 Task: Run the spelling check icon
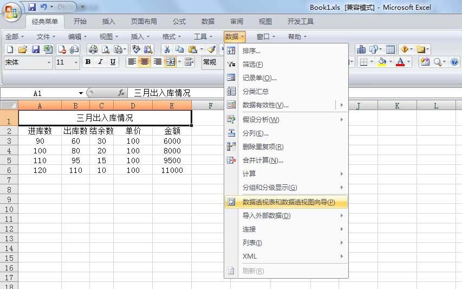pyautogui.click(x=136, y=49)
